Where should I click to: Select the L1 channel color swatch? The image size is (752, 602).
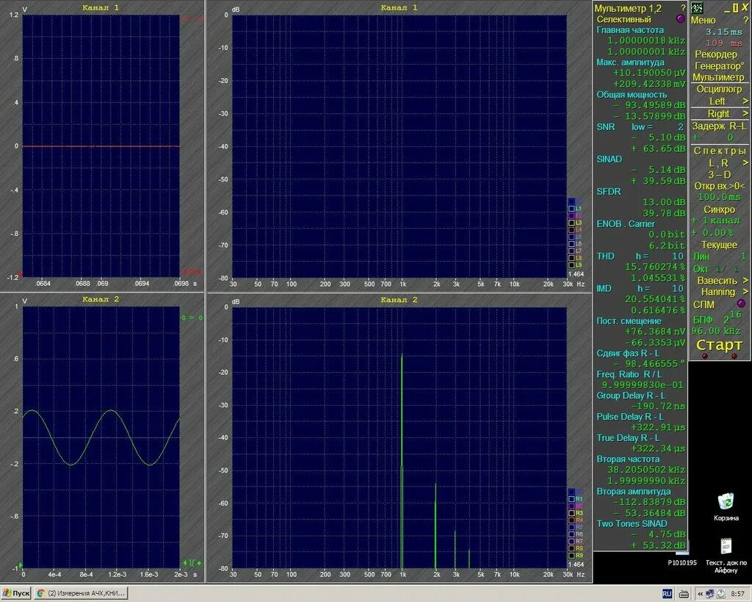pos(571,208)
